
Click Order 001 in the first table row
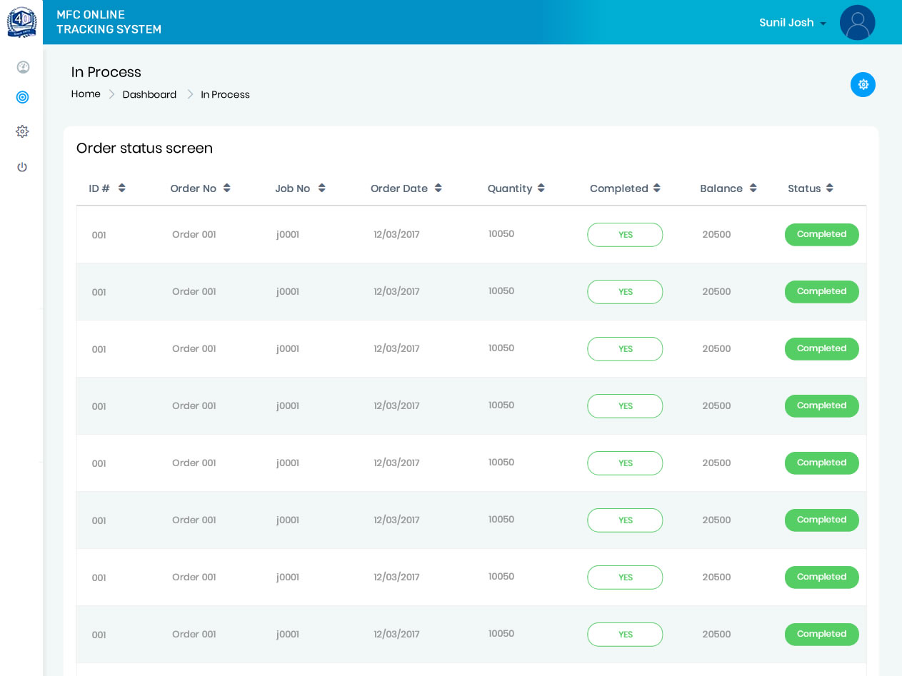point(194,234)
